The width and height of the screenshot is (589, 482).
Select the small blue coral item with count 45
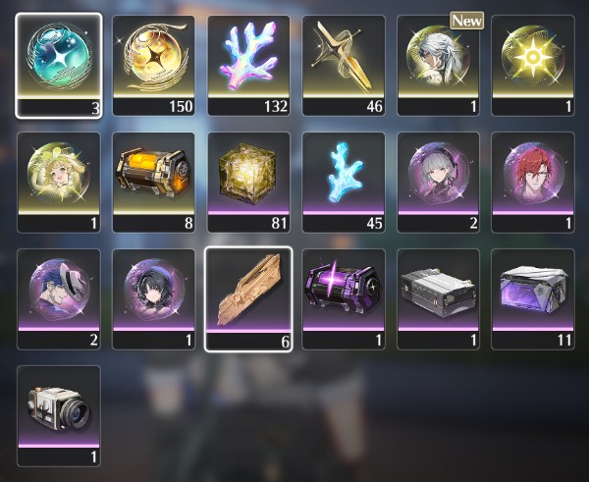tap(344, 183)
